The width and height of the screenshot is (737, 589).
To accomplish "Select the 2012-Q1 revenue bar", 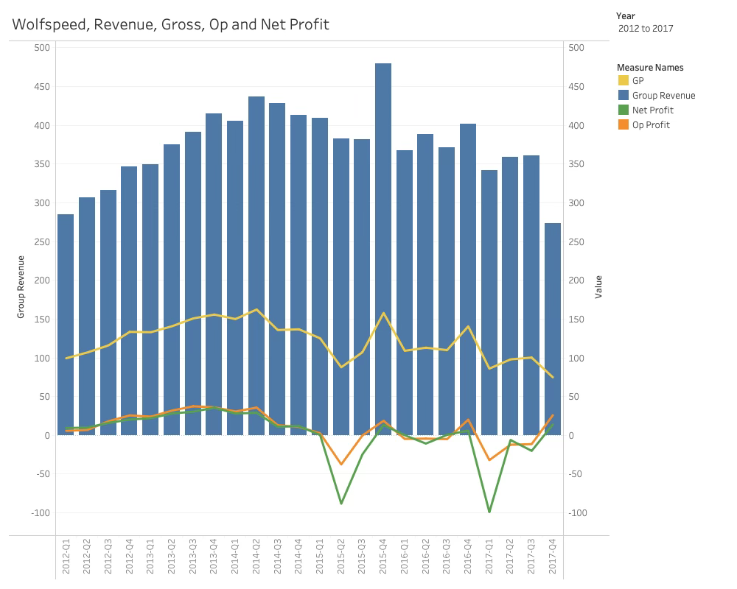I will click(x=66, y=325).
